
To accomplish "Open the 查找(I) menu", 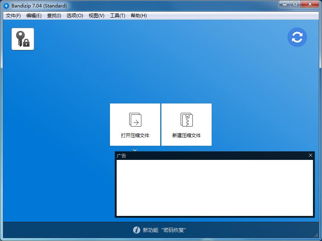I will pyautogui.click(x=54, y=16).
